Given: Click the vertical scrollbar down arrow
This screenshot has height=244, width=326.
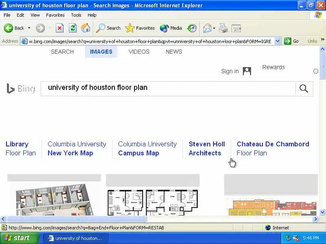Looking at the screenshot, I should pyautogui.click(x=322, y=212).
